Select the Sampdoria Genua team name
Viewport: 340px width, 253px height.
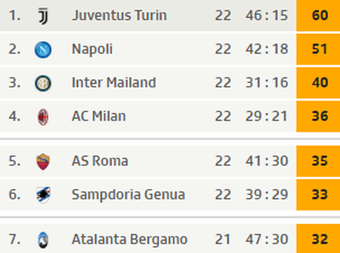tap(128, 195)
